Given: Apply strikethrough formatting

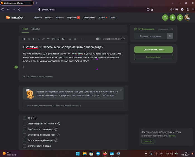Looking at the screenshot, I should tap(38, 39).
